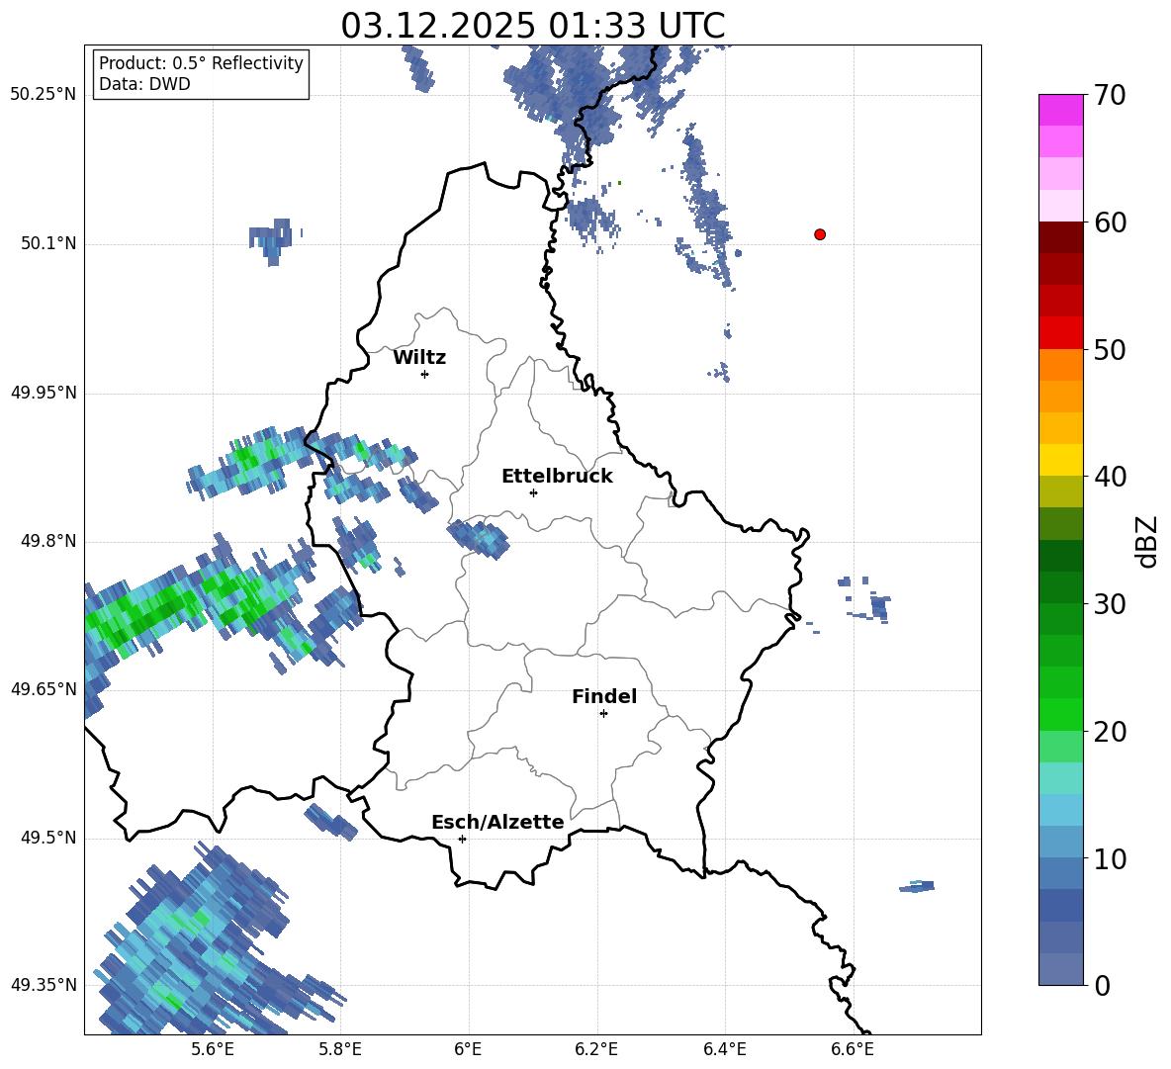1171x1069 pixels.
Task: Click the 6.4°E longitude tick label
Action: (724, 1049)
